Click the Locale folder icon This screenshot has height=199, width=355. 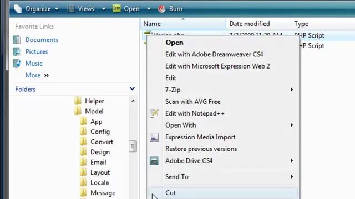[83, 182]
